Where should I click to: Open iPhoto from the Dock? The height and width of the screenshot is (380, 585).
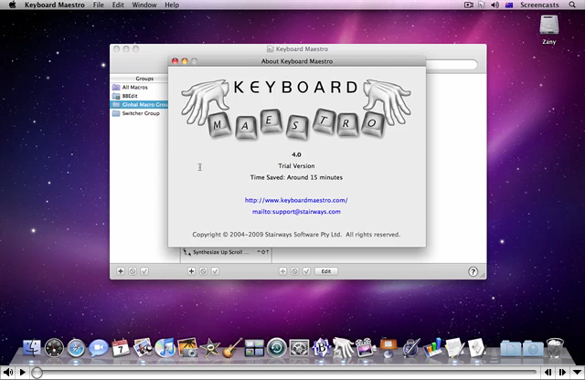(187, 347)
